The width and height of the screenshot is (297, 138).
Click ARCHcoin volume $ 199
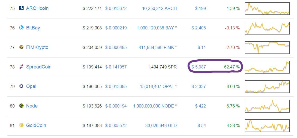point(200,8)
